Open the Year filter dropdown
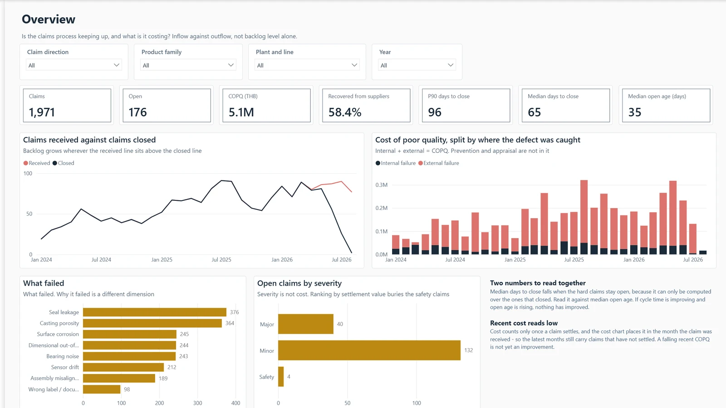The width and height of the screenshot is (726, 408). point(417,65)
